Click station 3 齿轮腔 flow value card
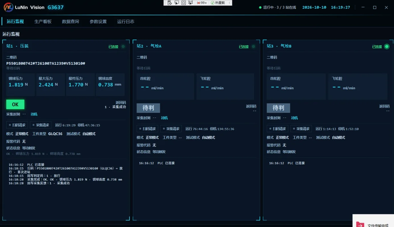The image size is (394, 227). 296,87
